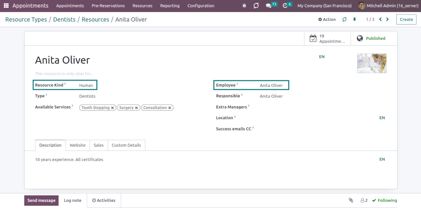This screenshot has height=211, width=421.
Task: Click the Create button
Action: (x=406, y=19)
